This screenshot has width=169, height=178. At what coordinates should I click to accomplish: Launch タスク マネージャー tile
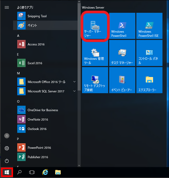(122, 53)
